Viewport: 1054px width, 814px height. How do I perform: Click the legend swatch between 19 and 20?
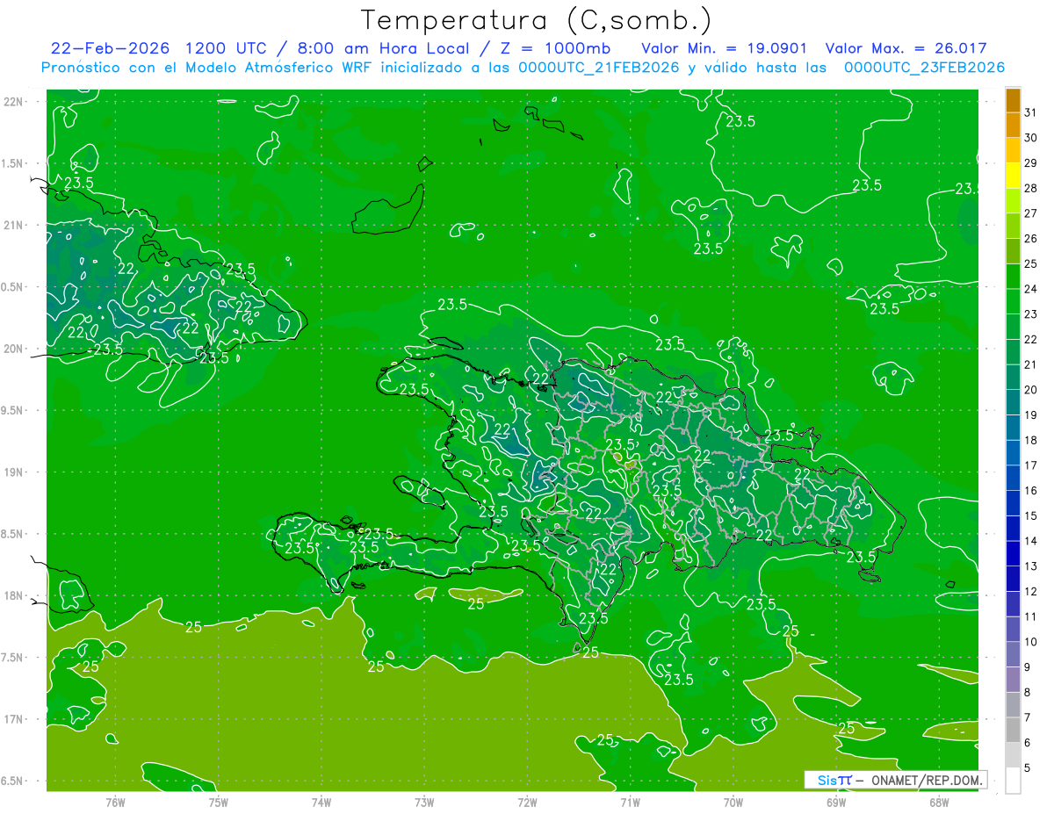click(1013, 402)
